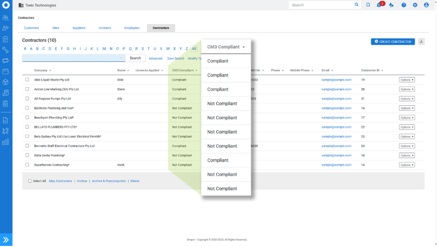Tick the checkbox for Able Liquid Waste
This screenshot has height=247, width=438.
tap(27, 80)
